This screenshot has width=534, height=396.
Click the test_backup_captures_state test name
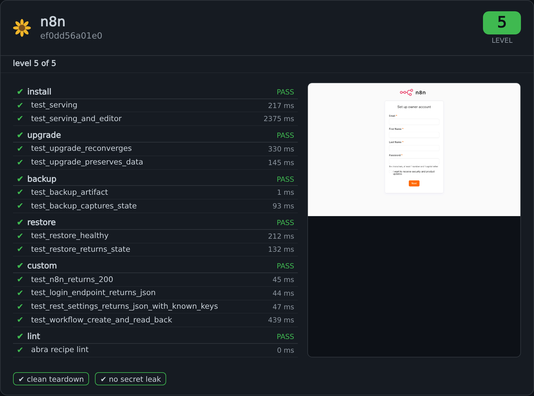pyautogui.click(x=84, y=206)
